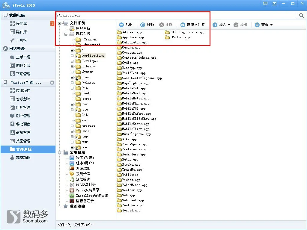
Task: Click the 程序库 notification badge
Action: pyautogui.click(x=52, y=23)
